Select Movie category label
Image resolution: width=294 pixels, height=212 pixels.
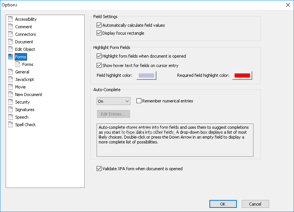(20, 87)
